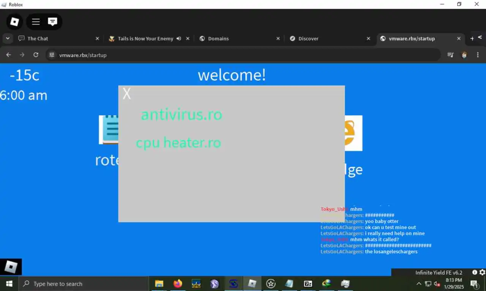Open the blue swirl app taskbar icon
The height and width of the screenshot is (291, 486).
[234, 283]
